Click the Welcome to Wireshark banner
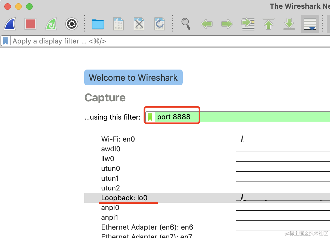 tap(133, 77)
